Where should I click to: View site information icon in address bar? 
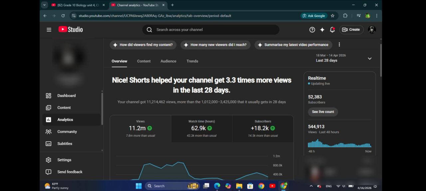coord(74,16)
